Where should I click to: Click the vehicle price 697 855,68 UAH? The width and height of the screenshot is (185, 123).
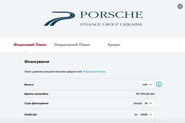click(x=145, y=94)
